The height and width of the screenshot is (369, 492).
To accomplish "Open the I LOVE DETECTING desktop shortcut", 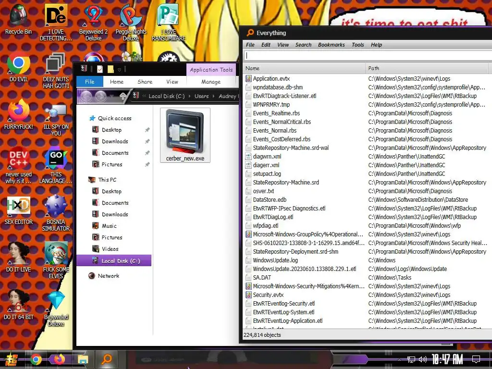I will [56, 23].
